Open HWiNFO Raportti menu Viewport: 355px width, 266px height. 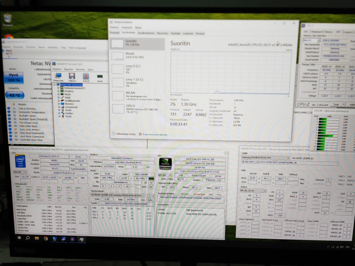tap(68, 69)
